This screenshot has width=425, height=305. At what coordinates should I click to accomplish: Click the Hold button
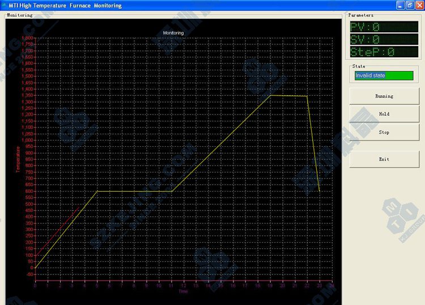pos(384,114)
